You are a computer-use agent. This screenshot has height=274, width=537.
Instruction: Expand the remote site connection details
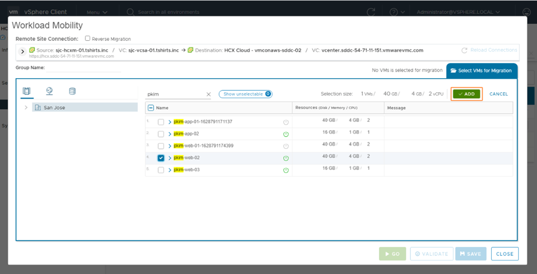click(23, 51)
